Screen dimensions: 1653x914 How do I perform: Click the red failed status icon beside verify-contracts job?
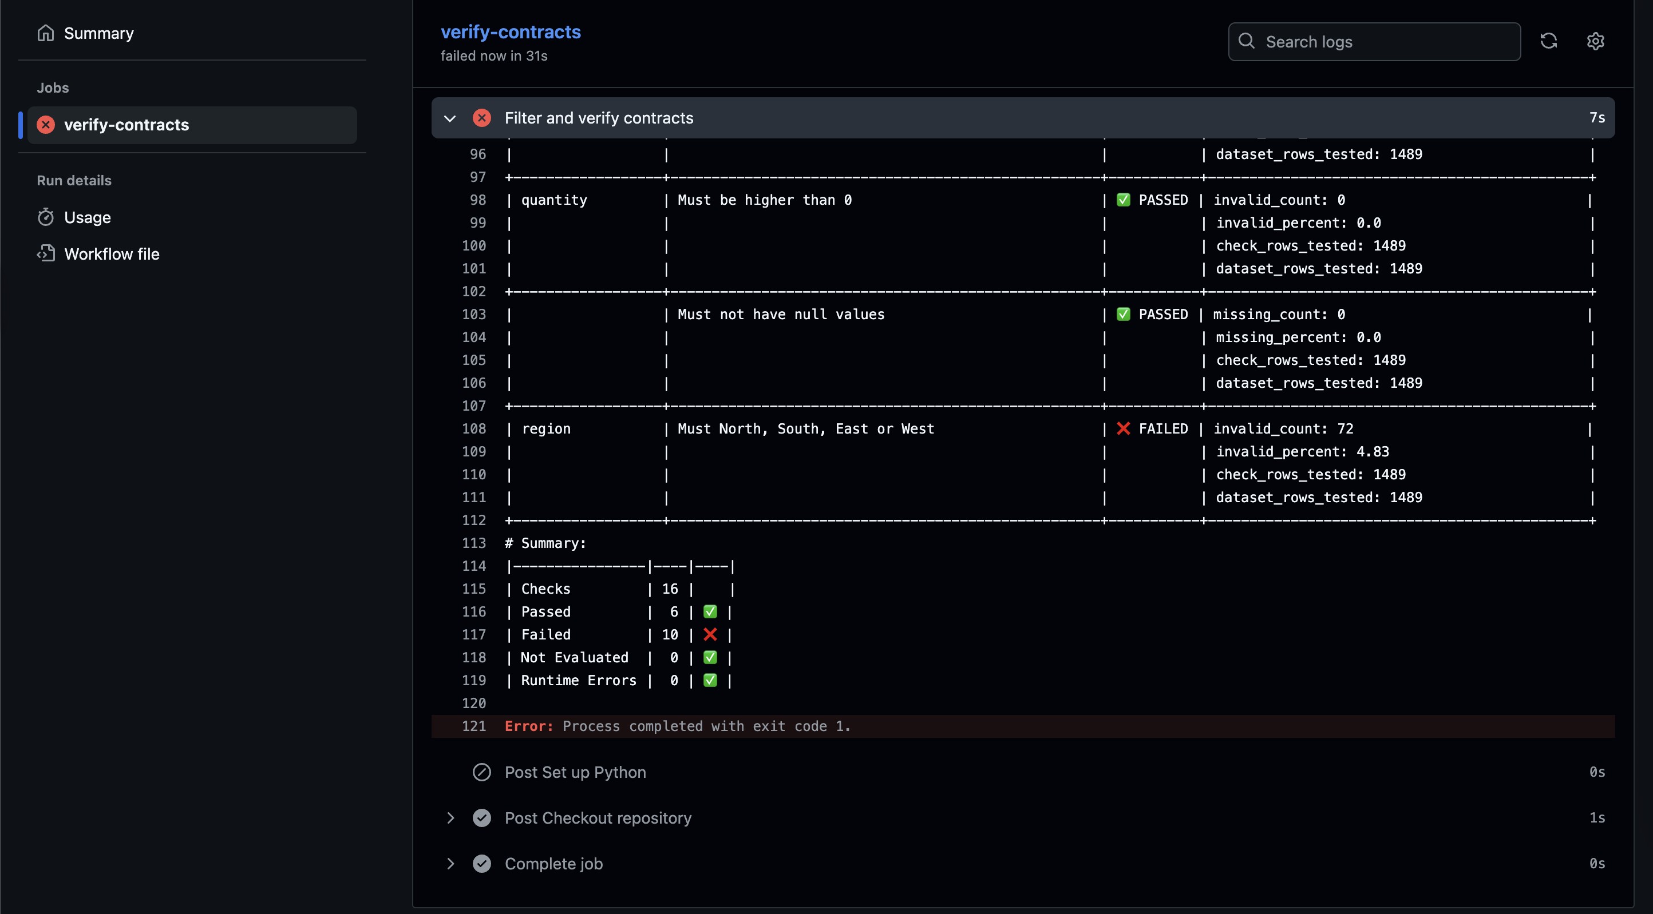click(x=46, y=125)
